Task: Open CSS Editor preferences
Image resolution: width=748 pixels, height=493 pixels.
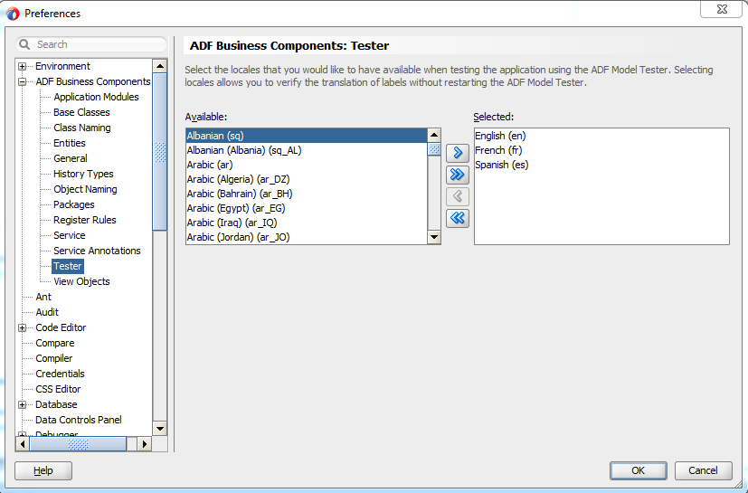Action: (58, 389)
